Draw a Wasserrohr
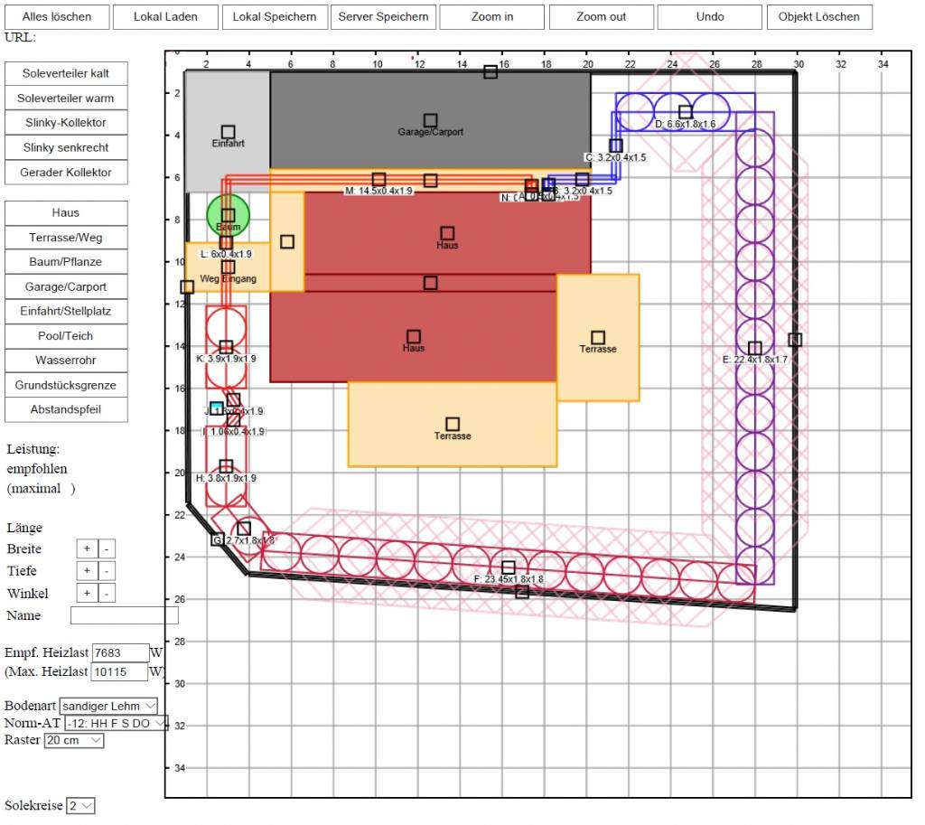The image size is (925, 825). [x=66, y=361]
